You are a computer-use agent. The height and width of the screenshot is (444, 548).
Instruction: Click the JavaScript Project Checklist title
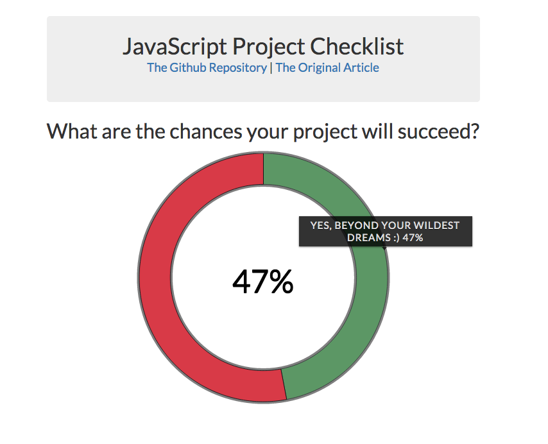[x=263, y=46]
